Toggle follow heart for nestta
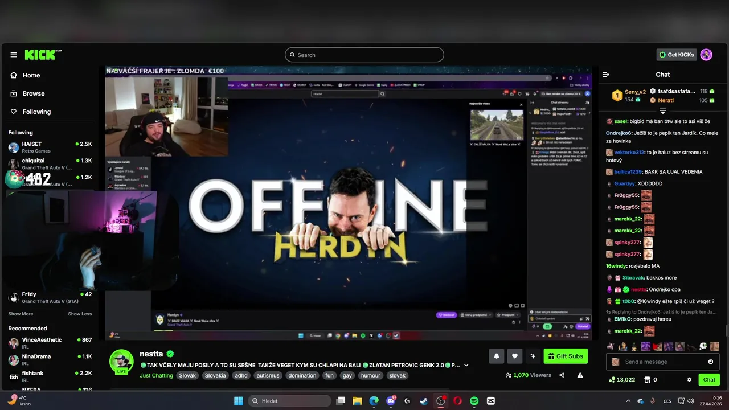This screenshot has width=729, height=410. [x=515, y=356]
